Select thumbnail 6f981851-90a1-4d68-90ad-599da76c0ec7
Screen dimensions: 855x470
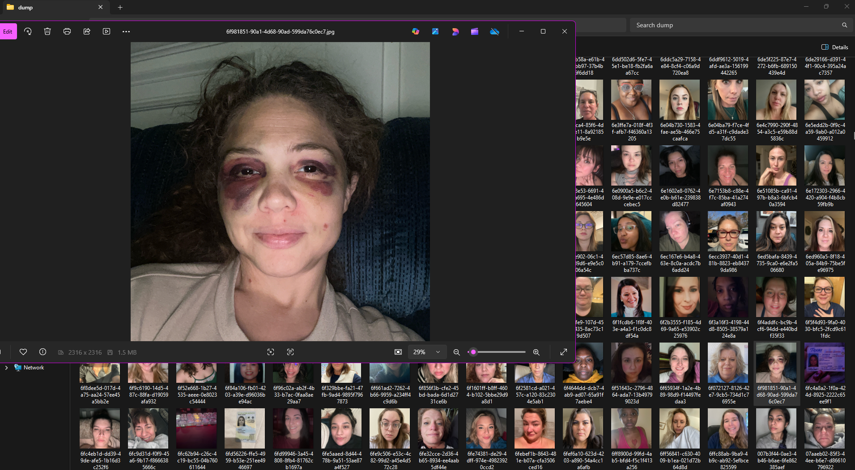776,363
